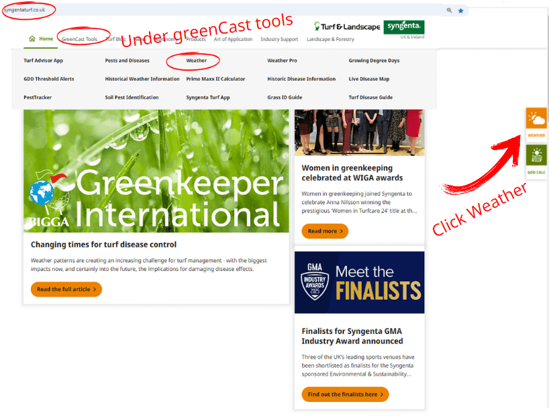Click the Read more button
This screenshot has width=549, height=416.
coord(325,231)
